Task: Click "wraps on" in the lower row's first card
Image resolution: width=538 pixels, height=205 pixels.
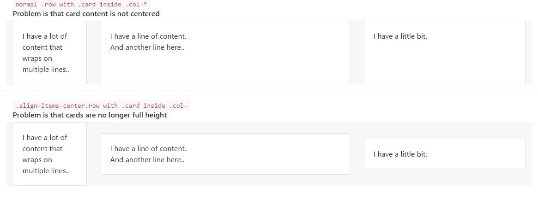Action: point(37,160)
